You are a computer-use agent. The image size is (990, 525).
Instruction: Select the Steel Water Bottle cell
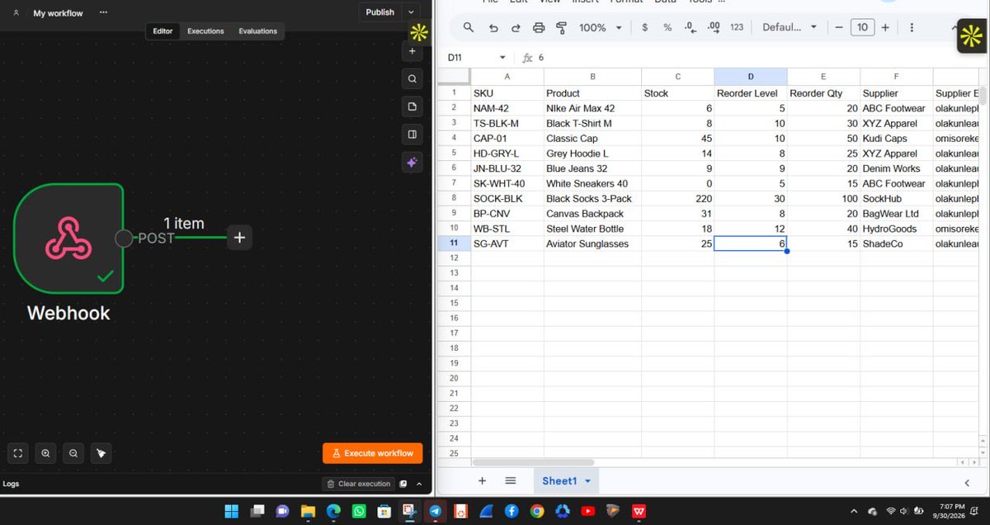pos(592,229)
